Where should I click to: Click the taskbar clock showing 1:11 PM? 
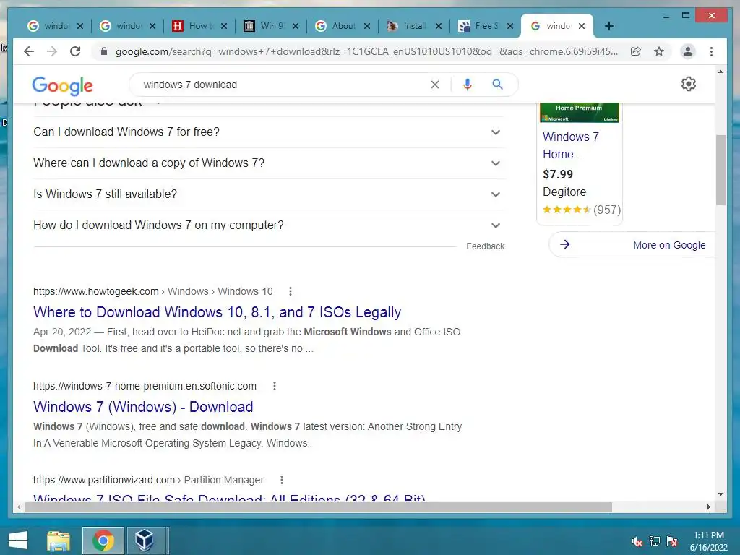(708, 541)
